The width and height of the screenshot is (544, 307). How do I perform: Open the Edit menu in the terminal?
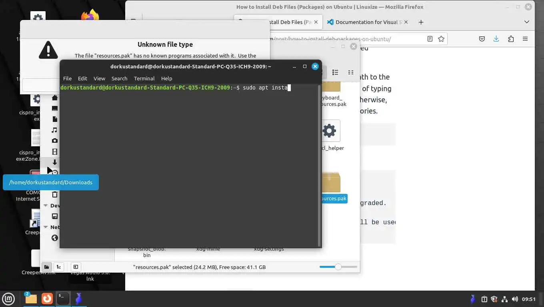click(82, 78)
